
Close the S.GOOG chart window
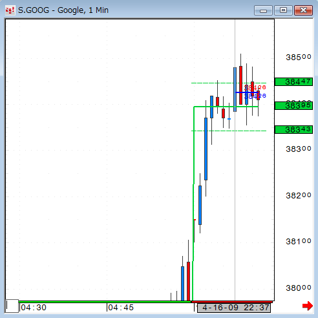tap(303, 10)
